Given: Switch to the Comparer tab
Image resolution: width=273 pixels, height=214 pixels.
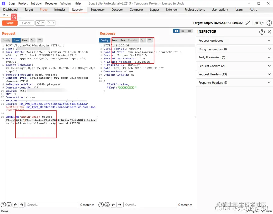Looking at the screenshot, I should coord(136,10).
